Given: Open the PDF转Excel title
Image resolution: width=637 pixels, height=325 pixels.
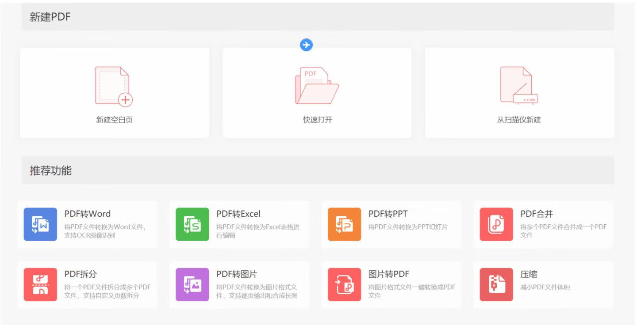Looking at the screenshot, I should coord(238,214).
